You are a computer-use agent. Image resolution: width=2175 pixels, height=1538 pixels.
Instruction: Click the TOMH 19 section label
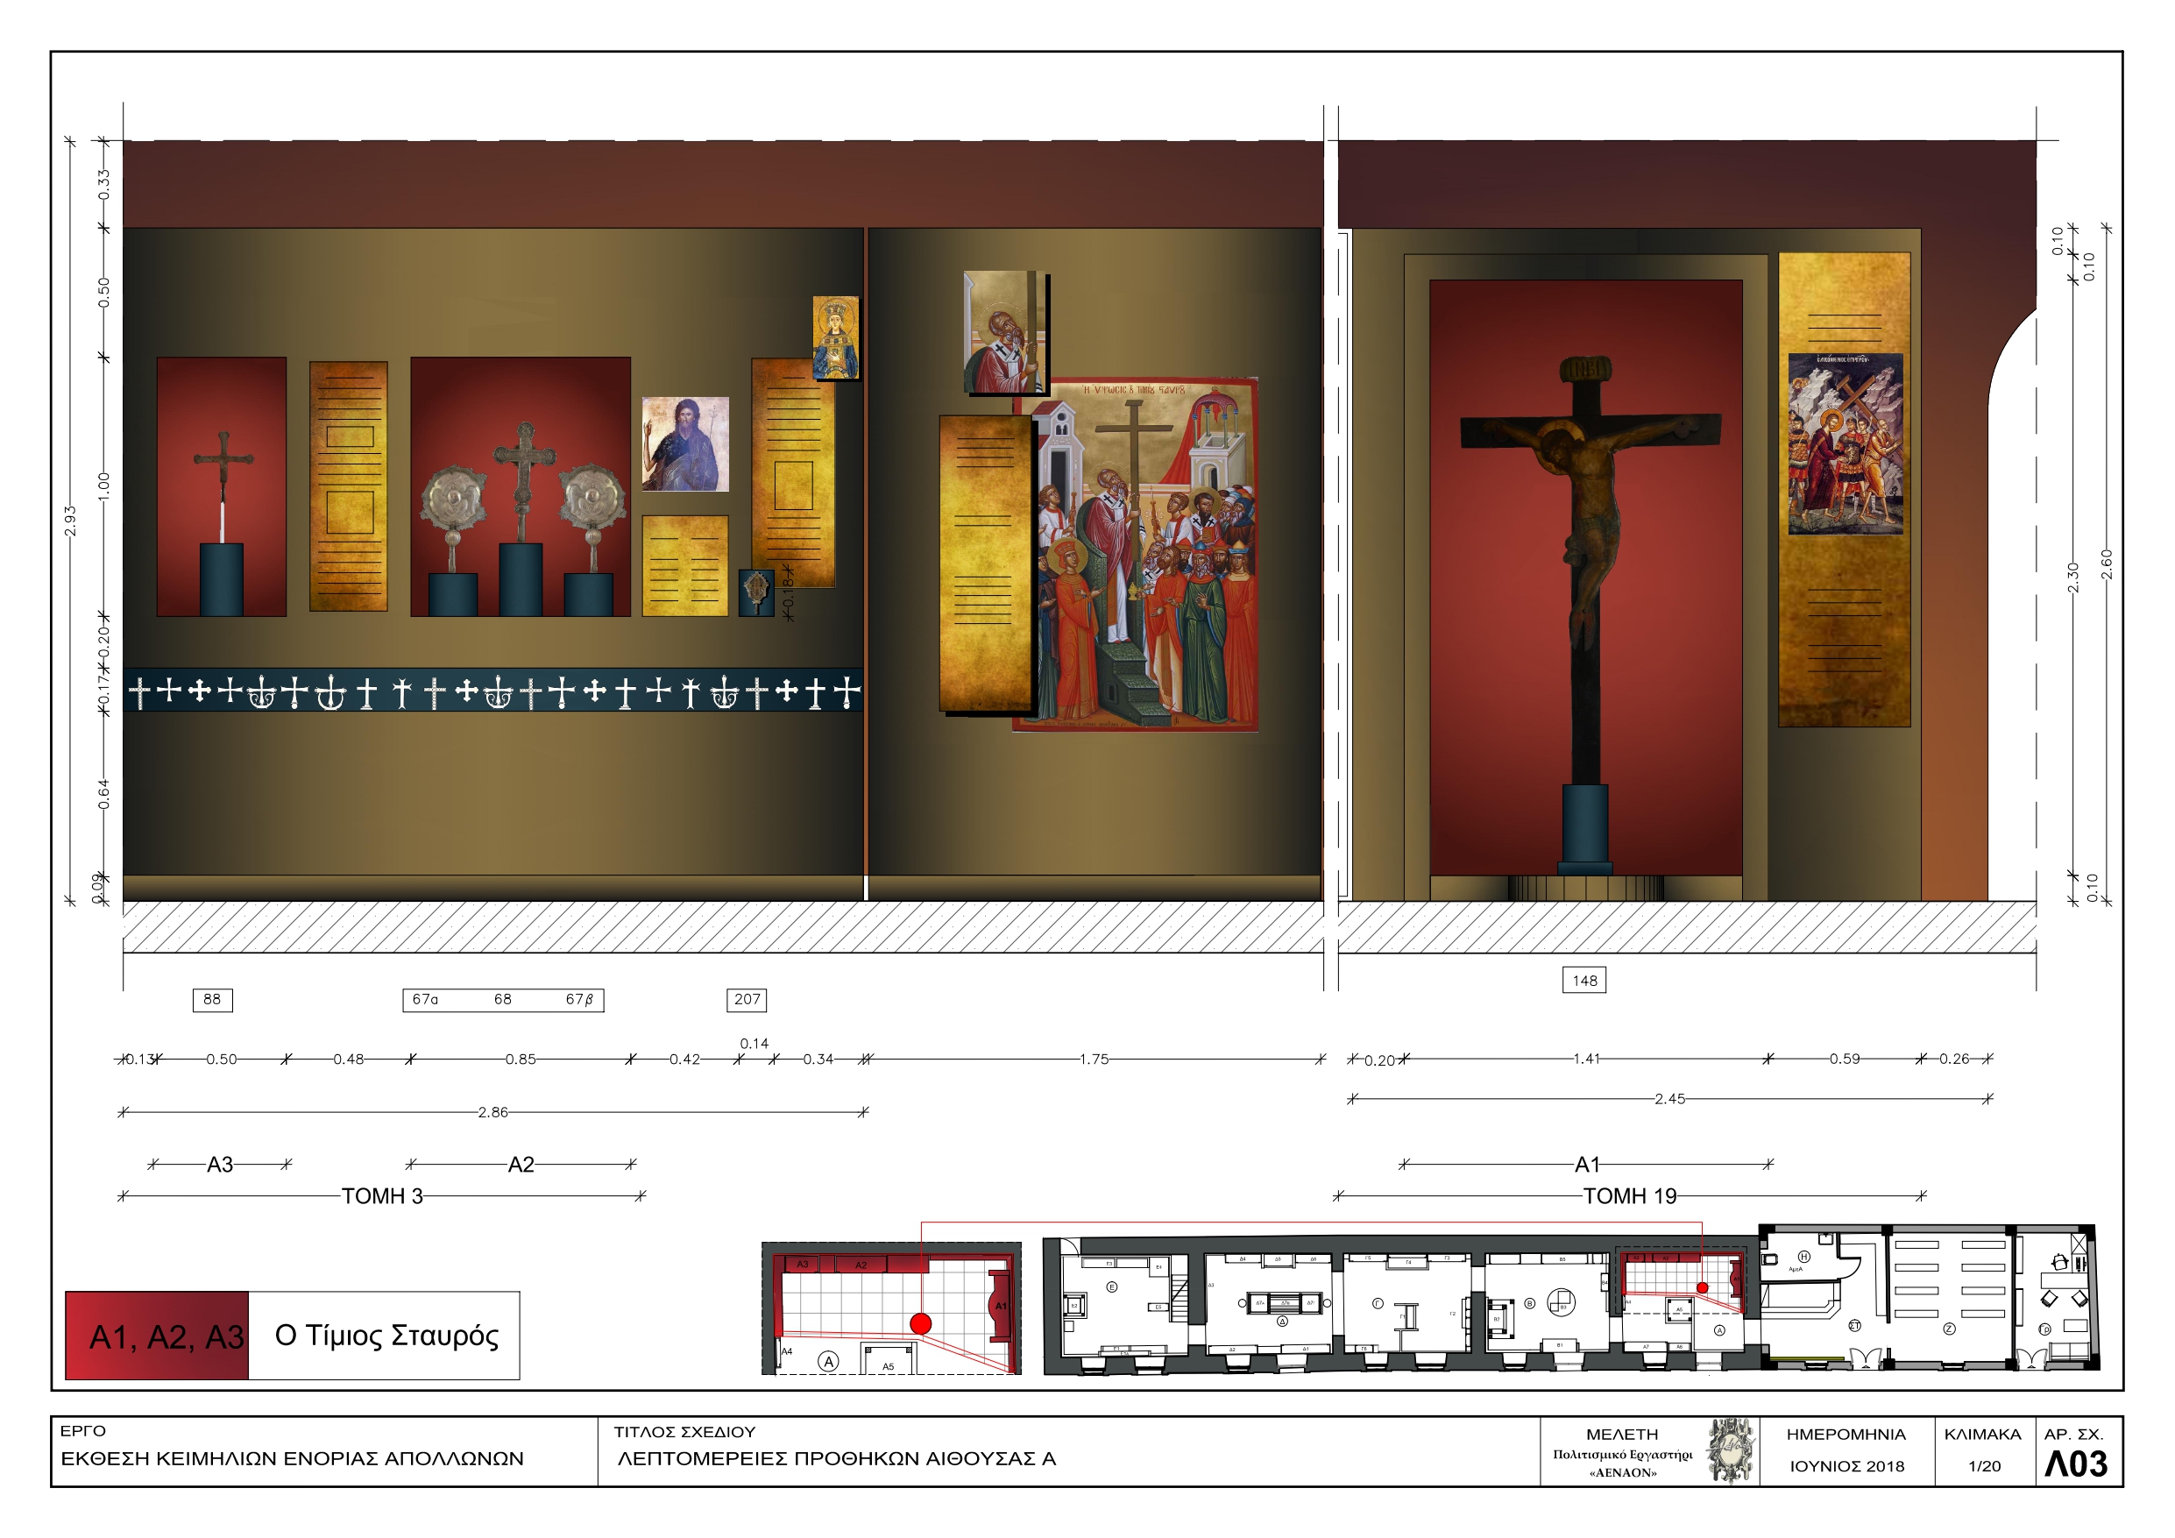1629,1196
